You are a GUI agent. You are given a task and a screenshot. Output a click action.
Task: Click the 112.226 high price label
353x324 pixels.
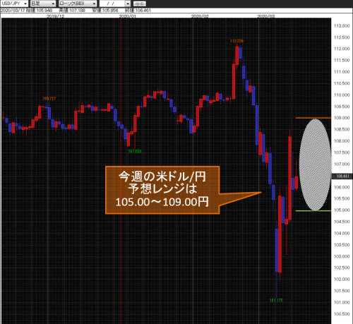[x=237, y=41]
